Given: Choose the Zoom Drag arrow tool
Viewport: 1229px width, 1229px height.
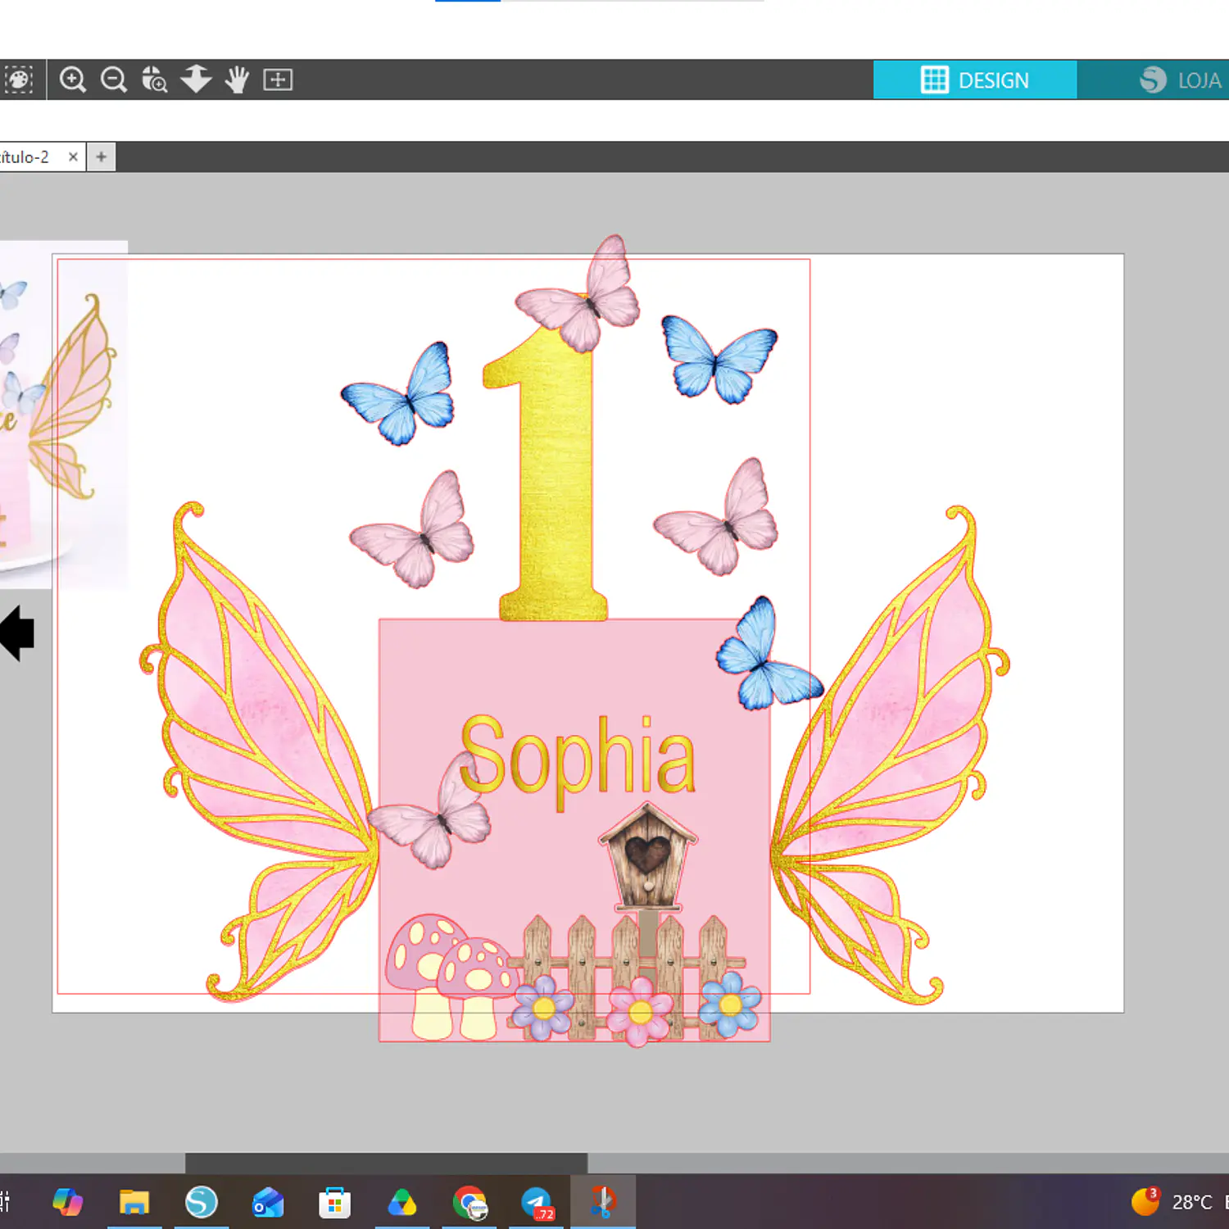Looking at the screenshot, I should click(196, 79).
